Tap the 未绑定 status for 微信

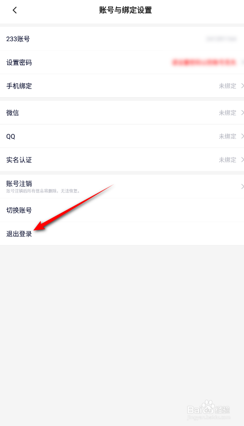(227, 113)
